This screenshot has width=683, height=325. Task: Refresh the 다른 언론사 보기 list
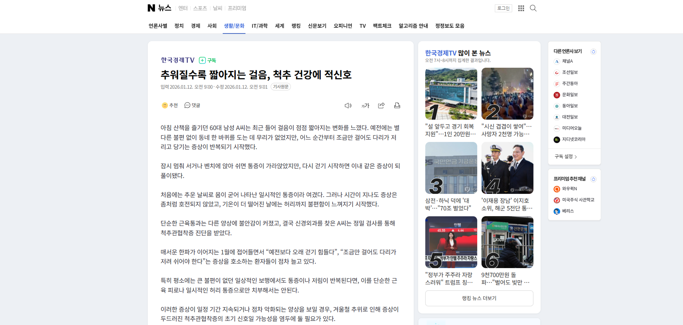(593, 52)
